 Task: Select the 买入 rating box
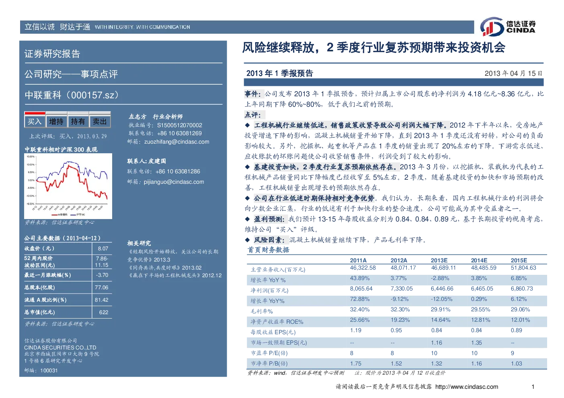[x=35, y=121]
